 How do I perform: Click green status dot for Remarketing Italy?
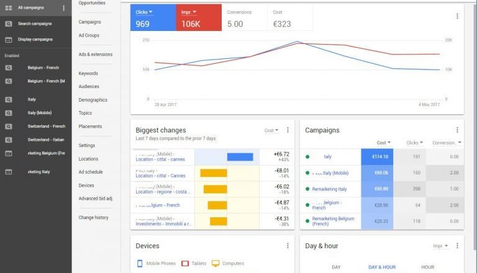pos(307,189)
